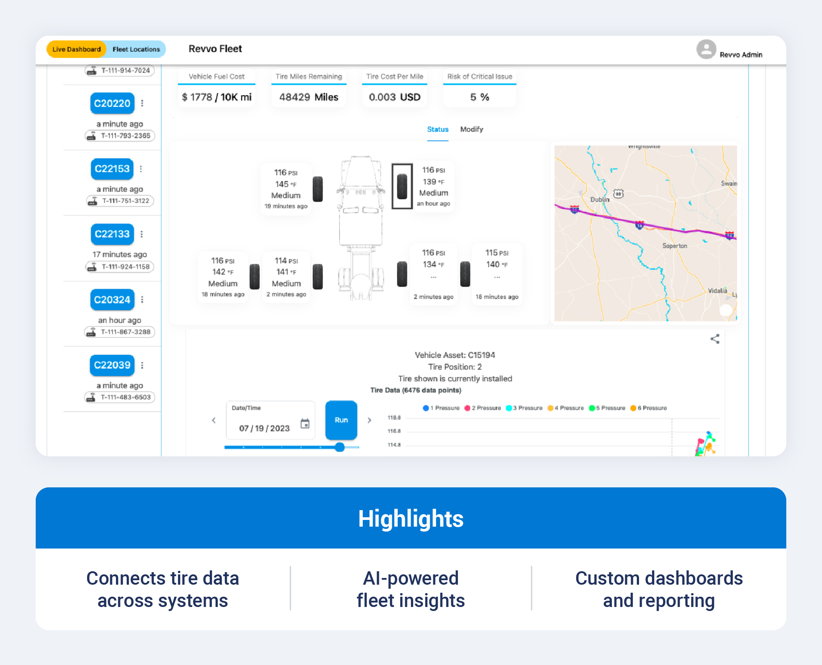Select vehicle C22153
This screenshot has width=822, height=665.
point(112,169)
